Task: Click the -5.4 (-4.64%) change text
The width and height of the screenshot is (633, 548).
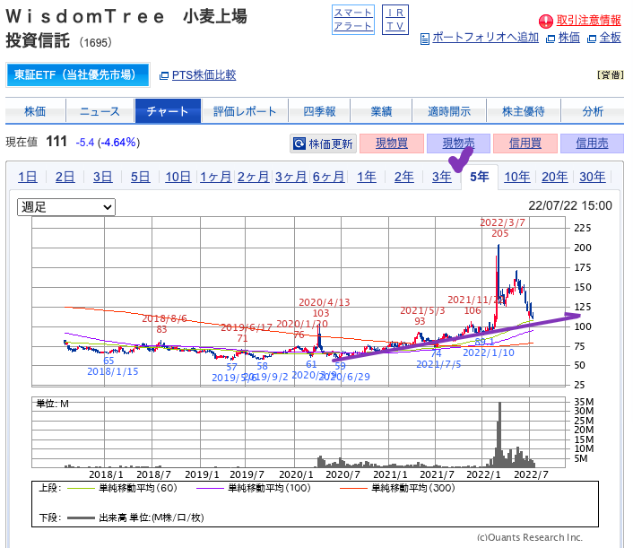Action: click(x=108, y=143)
